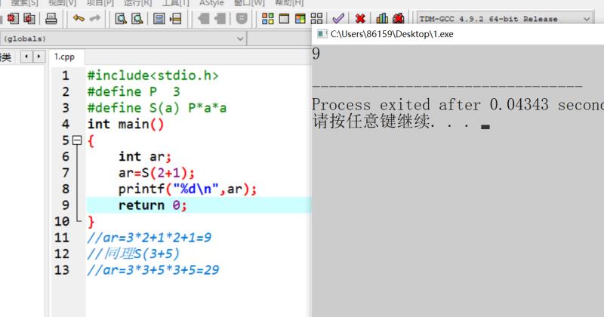The image size is (604, 317).
Task: Click the red X Stop execution icon
Action: pyautogui.click(x=360, y=18)
